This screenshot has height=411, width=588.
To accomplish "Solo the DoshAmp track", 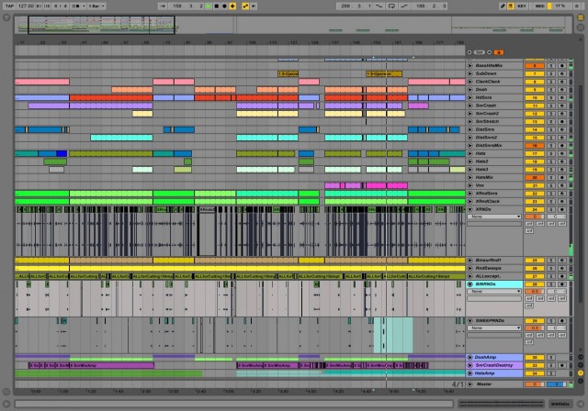I will (x=551, y=357).
